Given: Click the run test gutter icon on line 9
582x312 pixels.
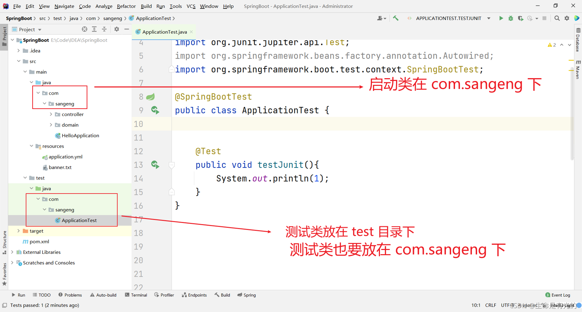Looking at the screenshot, I should [x=155, y=110].
